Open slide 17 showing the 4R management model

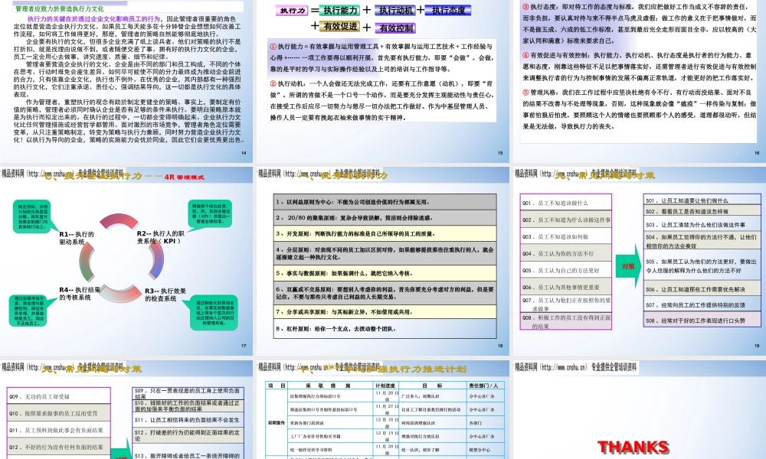126,262
